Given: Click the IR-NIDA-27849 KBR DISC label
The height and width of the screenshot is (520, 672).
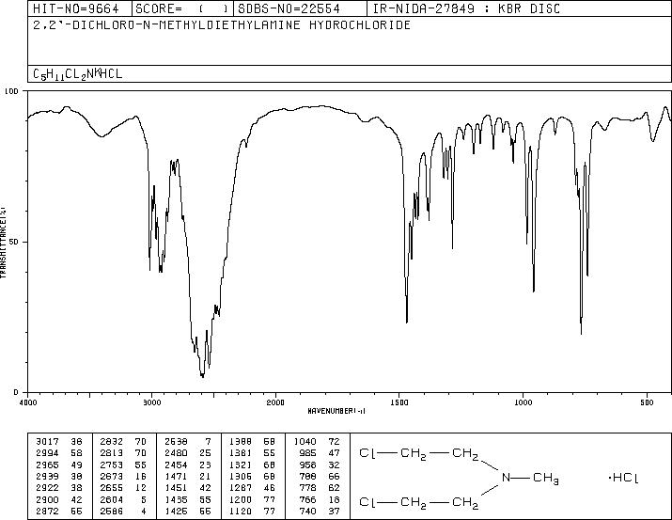Looking at the screenshot, I should [466, 8].
